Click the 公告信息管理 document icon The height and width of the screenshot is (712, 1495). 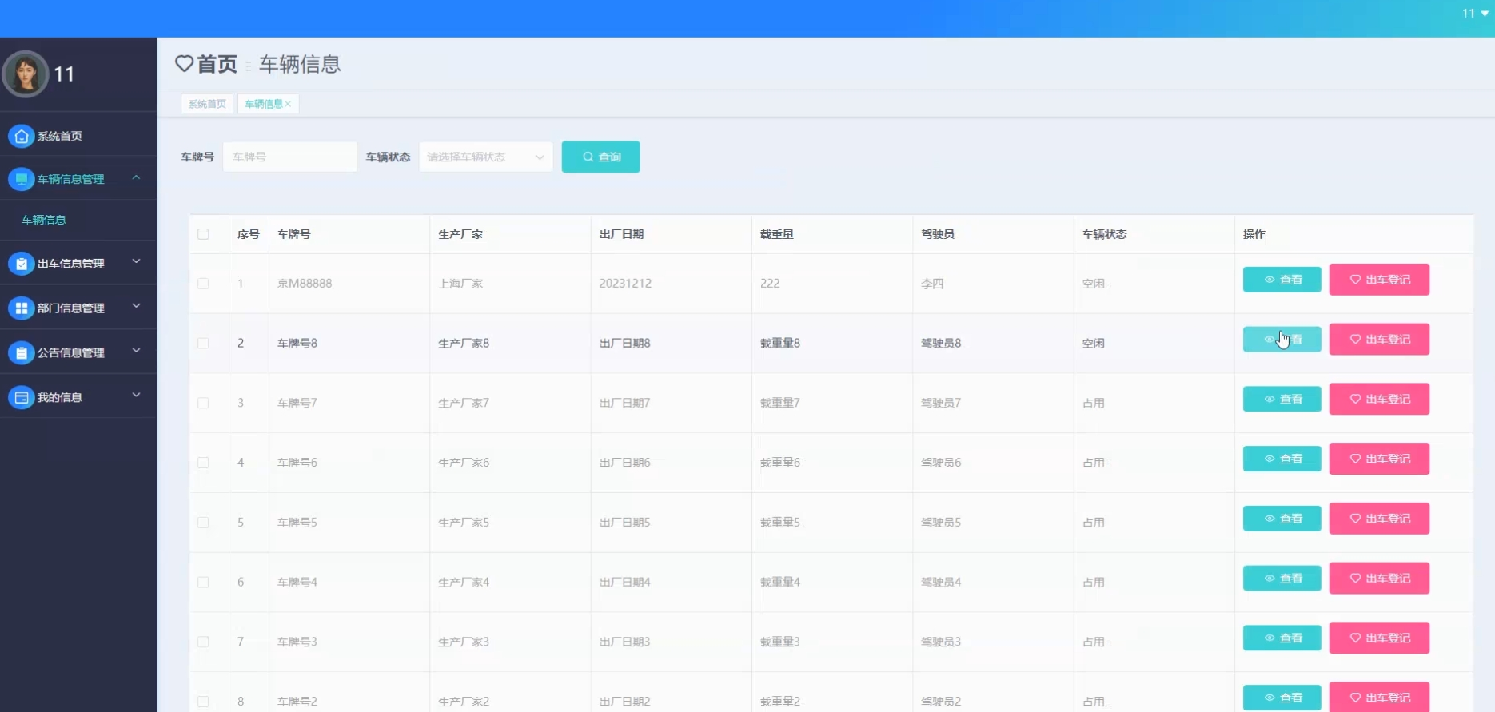tap(22, 352)
